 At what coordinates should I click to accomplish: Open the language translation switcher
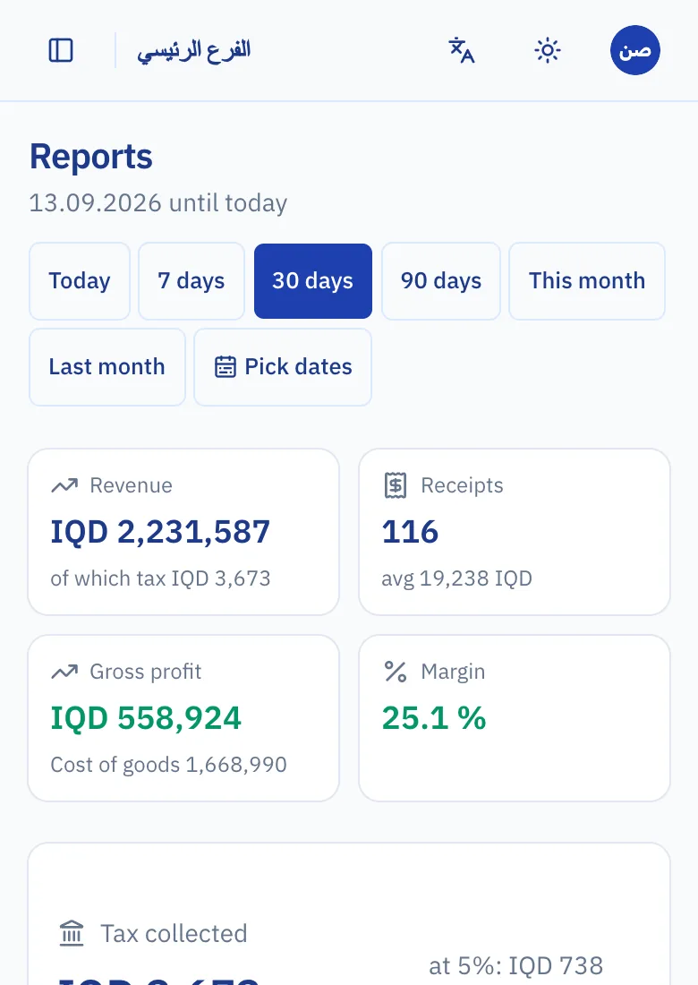pyautogui.click(x=462, y=50)
